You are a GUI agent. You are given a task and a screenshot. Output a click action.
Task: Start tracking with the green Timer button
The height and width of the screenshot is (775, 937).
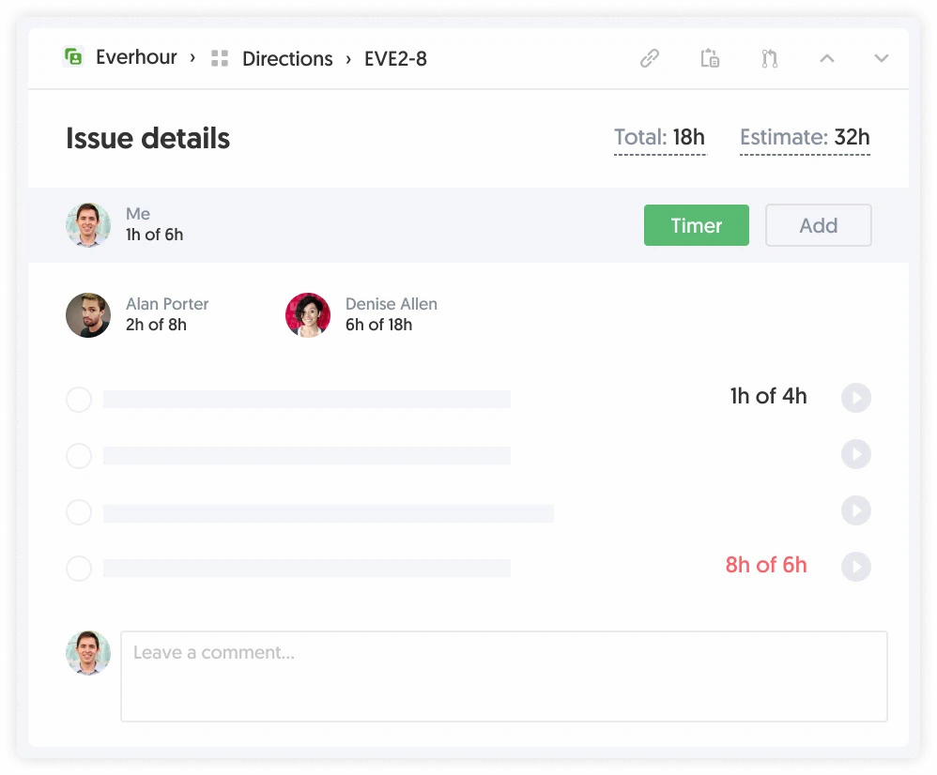[x=696, y=225]
